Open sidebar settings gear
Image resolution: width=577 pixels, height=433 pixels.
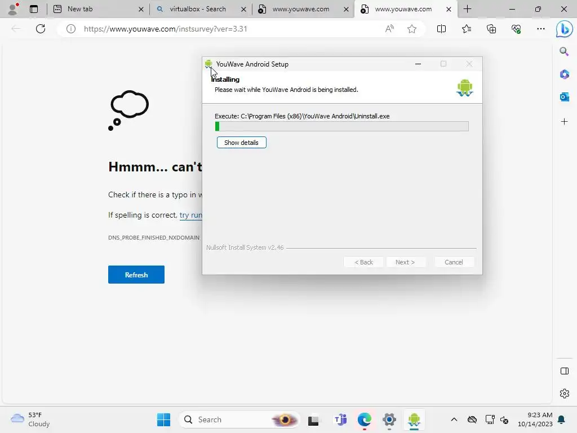coord(564,394)
